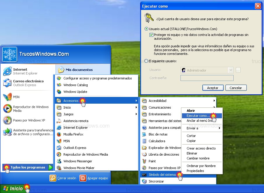This screenshot has height=193, width=264.
Task: Dismiss dialog via Cancelar button
Action: [236, 88]
